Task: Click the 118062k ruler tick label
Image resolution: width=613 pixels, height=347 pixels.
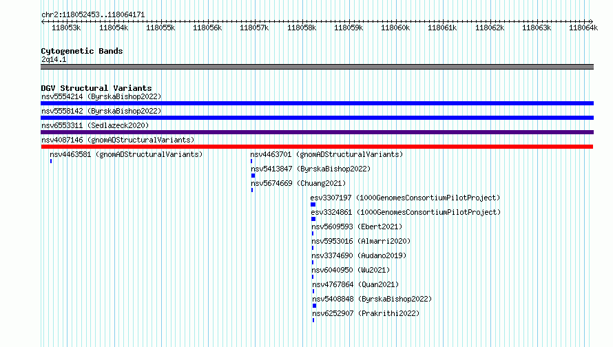Action: tap(490, 28)
